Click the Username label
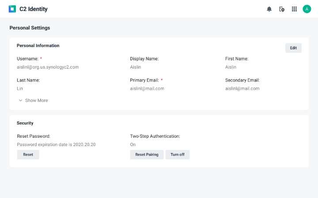Viewport: 318px width, 198px height. tap(27, 59)
